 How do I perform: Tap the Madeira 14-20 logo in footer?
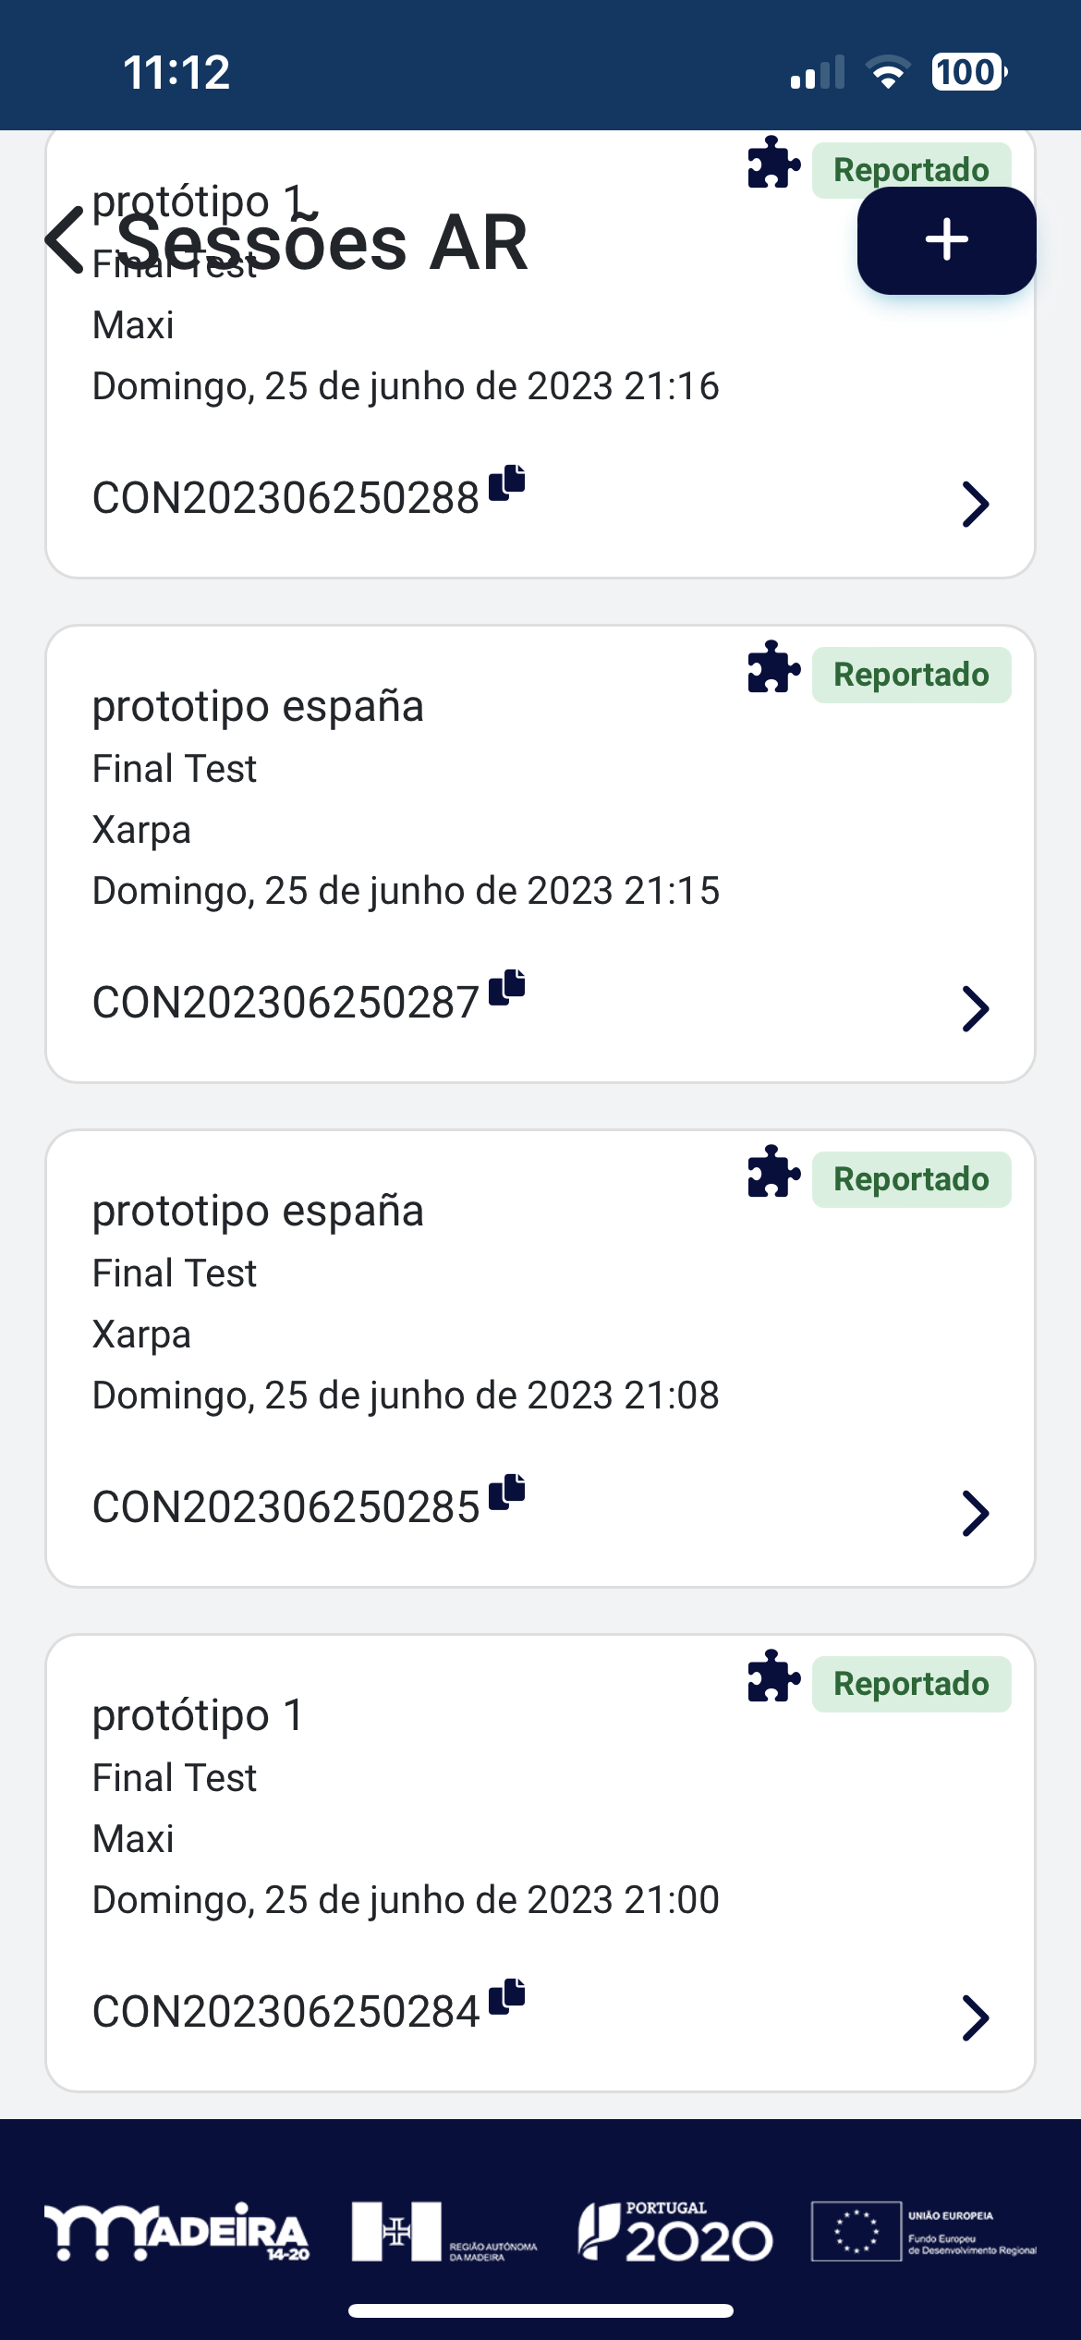(x=176, y=2232)
